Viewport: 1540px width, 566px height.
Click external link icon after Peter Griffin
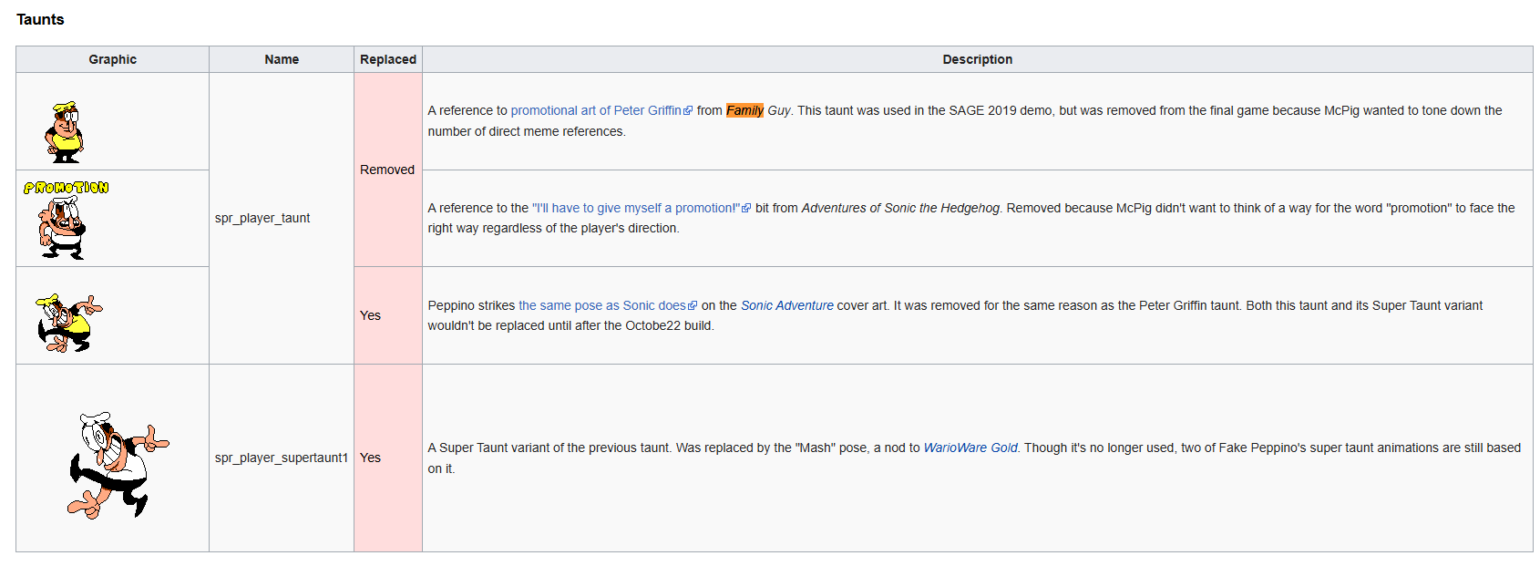[x=688, y=111]
